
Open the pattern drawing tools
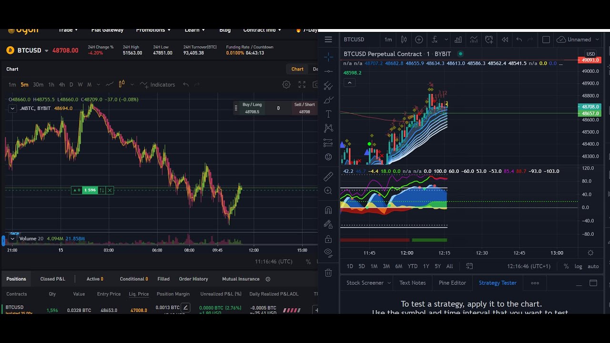click(328, 128)
